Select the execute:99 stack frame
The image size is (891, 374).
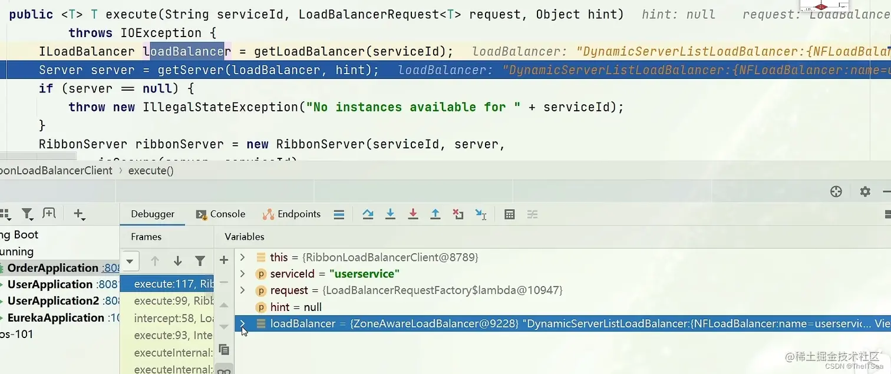[167, 300]
